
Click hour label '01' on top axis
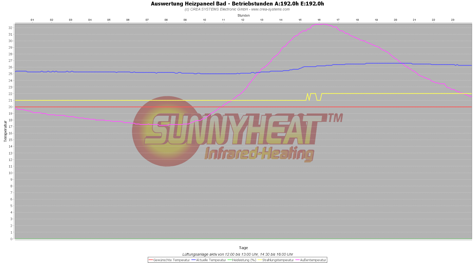coord(32,20)
